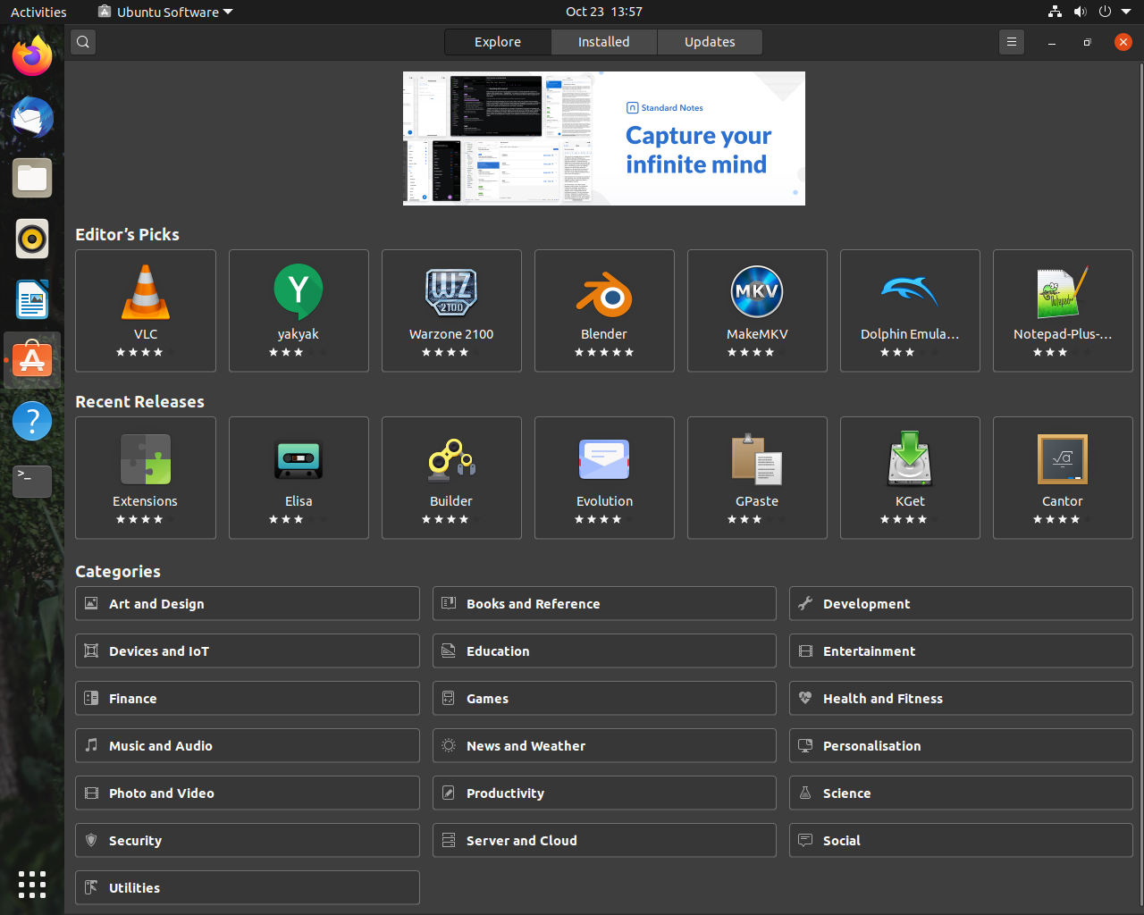The width and height of the screenshot is (1144, 915).
Task: Open the Warzone 2100 app tile
Action: (451, 311)
